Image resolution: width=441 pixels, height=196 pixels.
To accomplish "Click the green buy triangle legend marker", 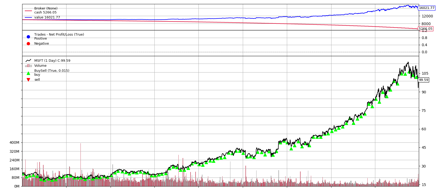I will tap(28, 73).
